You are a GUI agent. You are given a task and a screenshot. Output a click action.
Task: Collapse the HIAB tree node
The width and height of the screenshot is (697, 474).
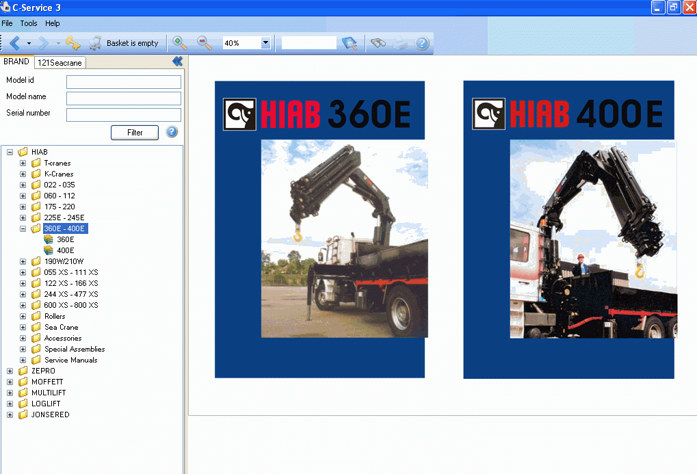tap(10, 152)
